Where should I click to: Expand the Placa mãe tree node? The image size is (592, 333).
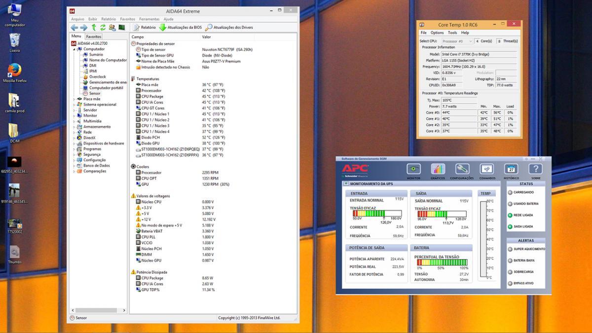tap(74, 99)
